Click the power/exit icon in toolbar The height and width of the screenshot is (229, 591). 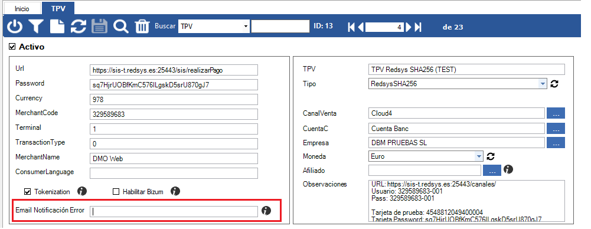click(15, 27)
